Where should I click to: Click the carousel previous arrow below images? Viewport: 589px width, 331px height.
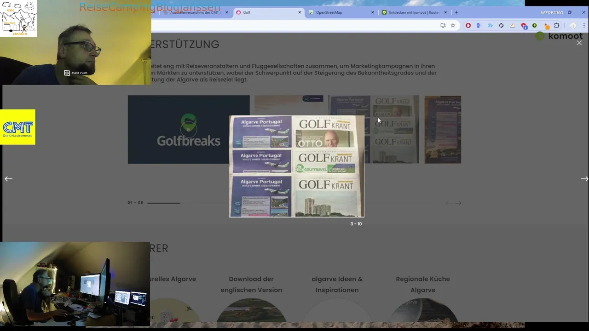point(449,203)
